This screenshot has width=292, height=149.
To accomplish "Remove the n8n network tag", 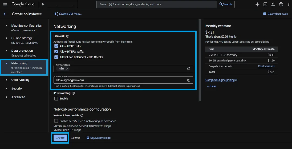I will [67, 69].
